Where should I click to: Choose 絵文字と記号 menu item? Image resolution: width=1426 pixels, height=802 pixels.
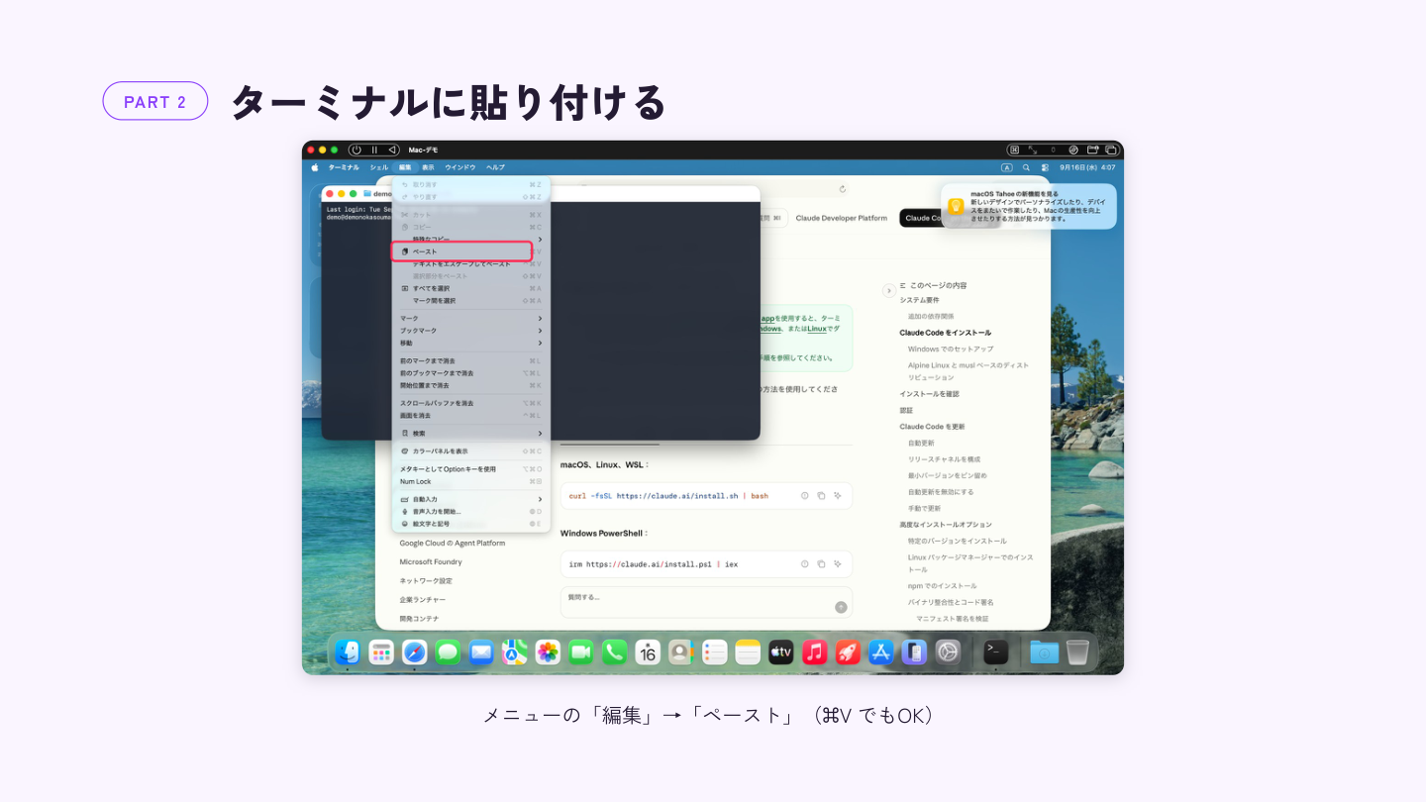471,523
